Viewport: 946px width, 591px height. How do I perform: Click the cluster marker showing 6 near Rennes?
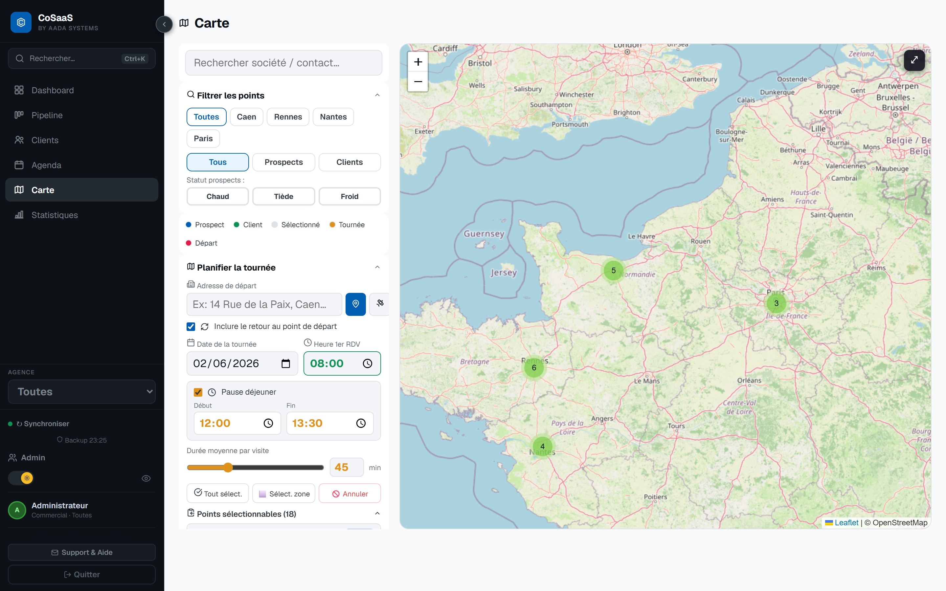(534, 367)
